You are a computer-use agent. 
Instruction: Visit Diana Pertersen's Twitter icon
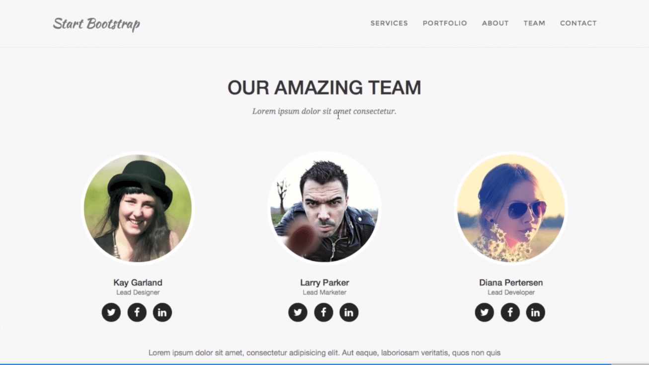(485, 312)
